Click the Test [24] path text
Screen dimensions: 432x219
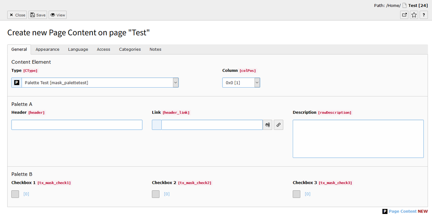point(418,5)
